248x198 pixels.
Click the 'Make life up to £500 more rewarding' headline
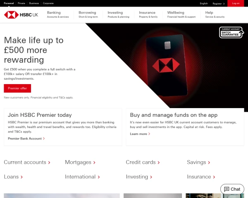tap(34, 50)
